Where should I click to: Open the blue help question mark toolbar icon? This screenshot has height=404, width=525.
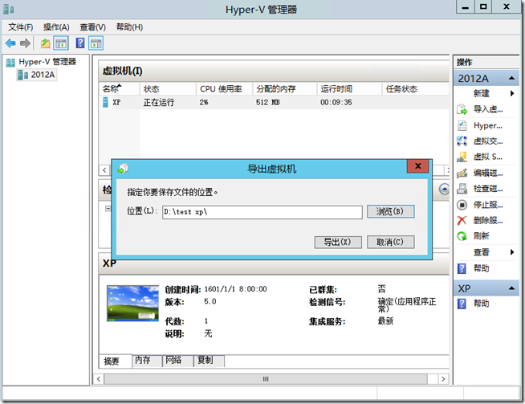pyautogui.click(x=80, y=43)
